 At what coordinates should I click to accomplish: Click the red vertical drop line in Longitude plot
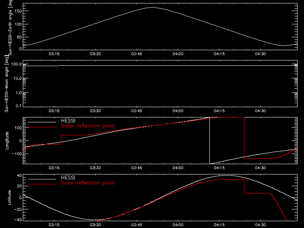tap(244, 138)
